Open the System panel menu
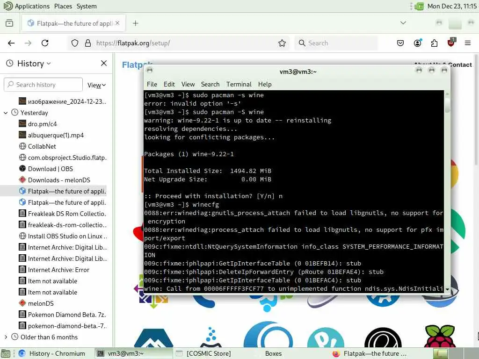This screenshot has width=479, height=359. coord(87,6)
